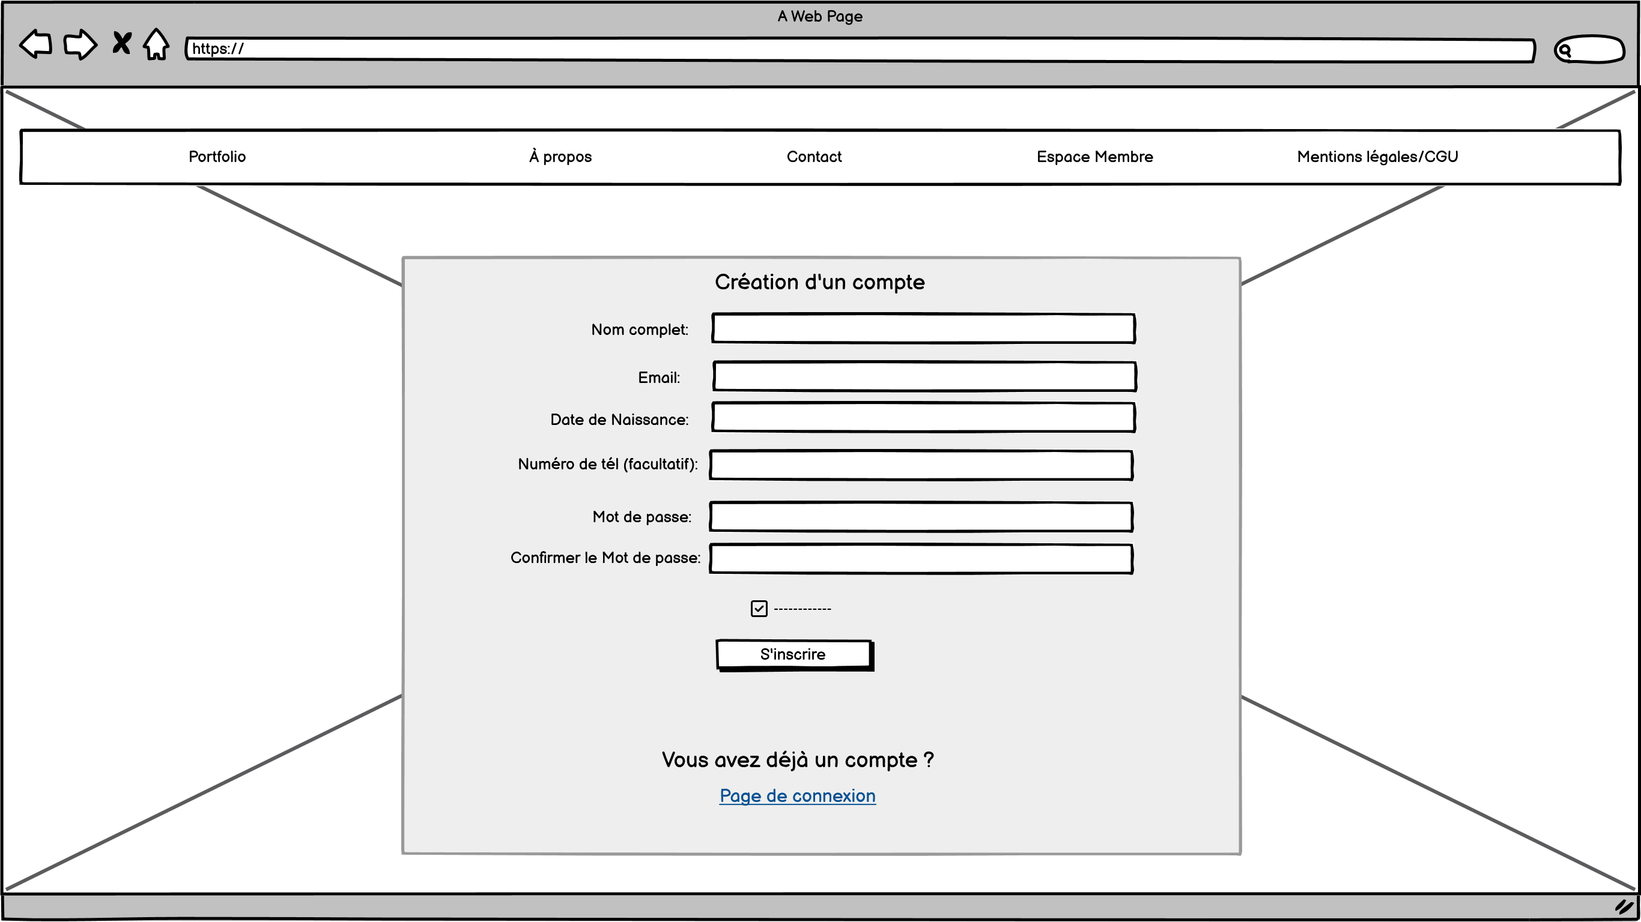Click the 'Confirmer le Mot de passe:' label
This screenshot has width=1641, height=922.
[605, 558]
